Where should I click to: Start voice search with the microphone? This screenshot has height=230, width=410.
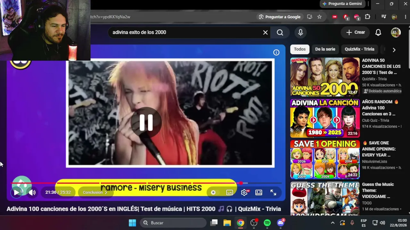(x=300, y=32)
